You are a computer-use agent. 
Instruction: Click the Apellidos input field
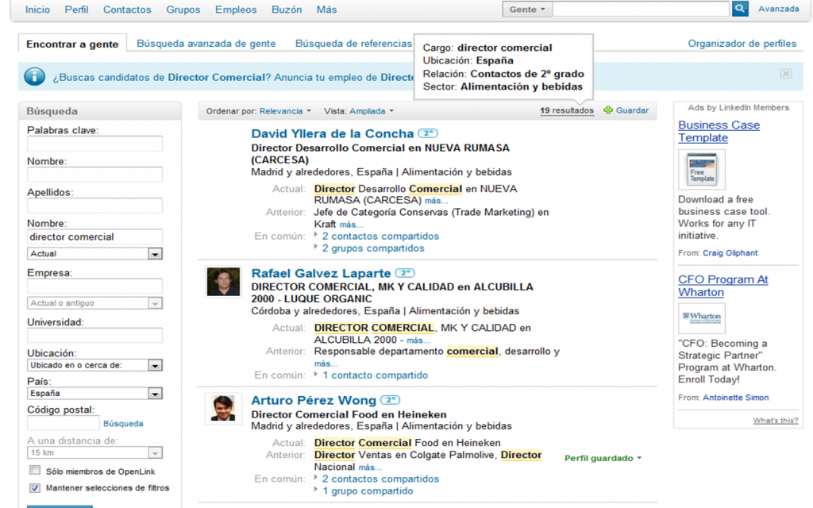95,206
